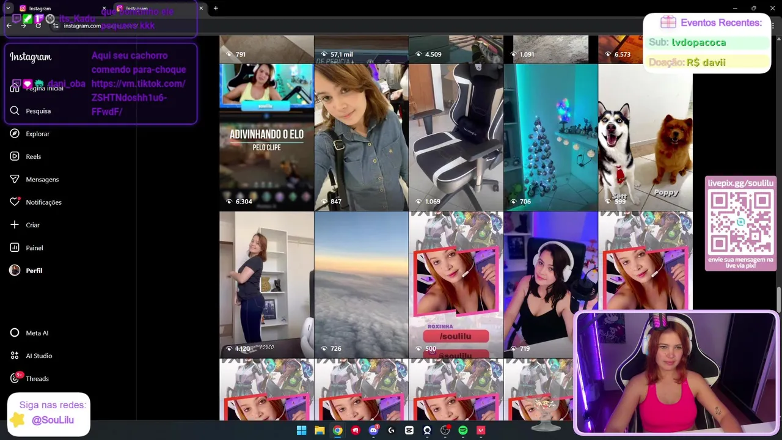
Task: Click Chrome icon in taskbar
Action: 337,430
